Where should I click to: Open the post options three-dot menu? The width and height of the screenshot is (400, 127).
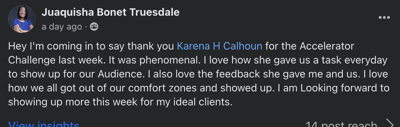[x=384, y=17]
